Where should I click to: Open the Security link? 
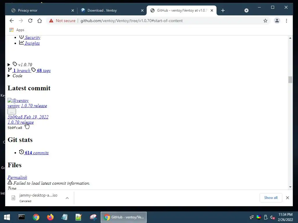coord(33,37)
